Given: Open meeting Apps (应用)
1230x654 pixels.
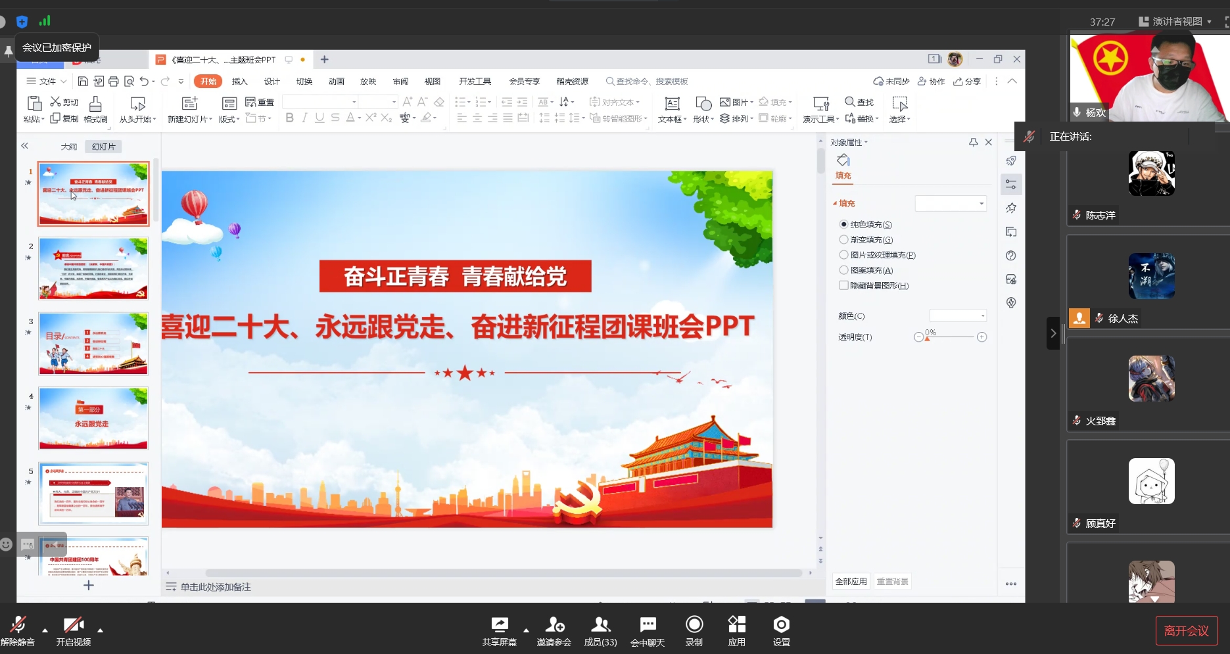Looking at the screenshot, I should (737, 632).
